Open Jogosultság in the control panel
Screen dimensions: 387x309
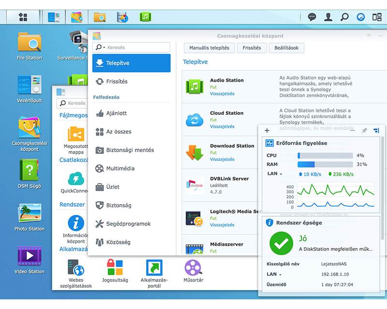[115, 268]
